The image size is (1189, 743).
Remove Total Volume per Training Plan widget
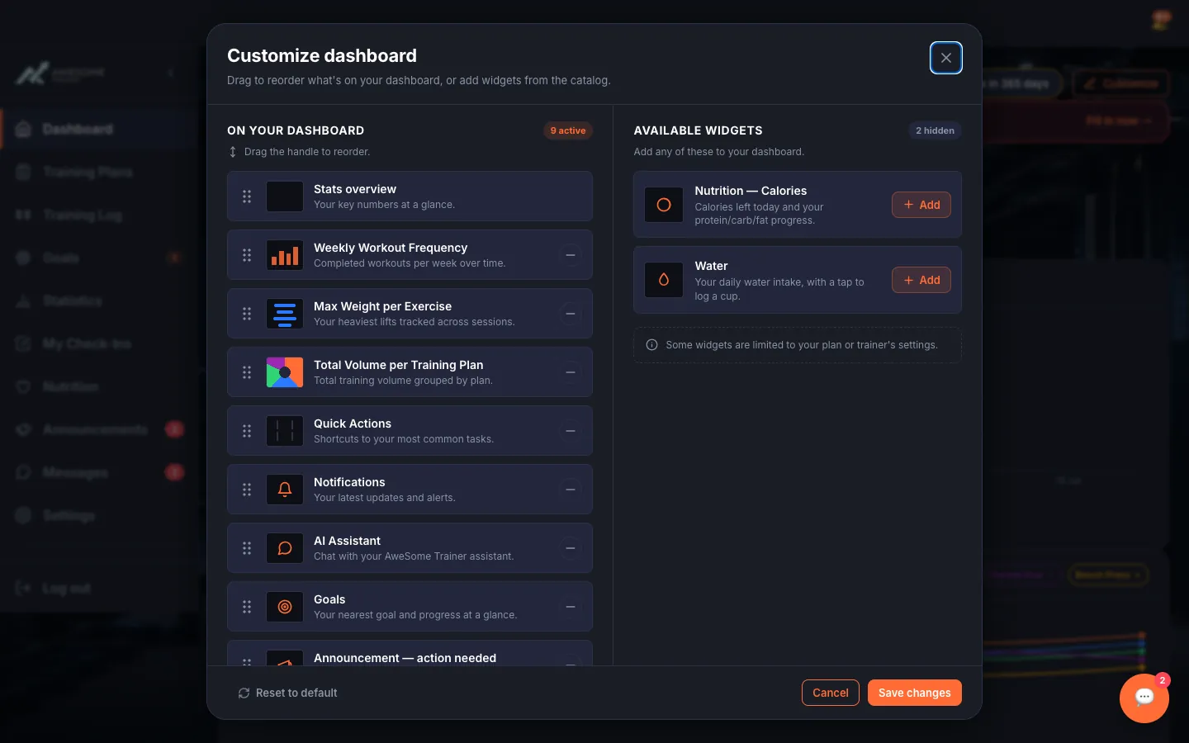570,372
